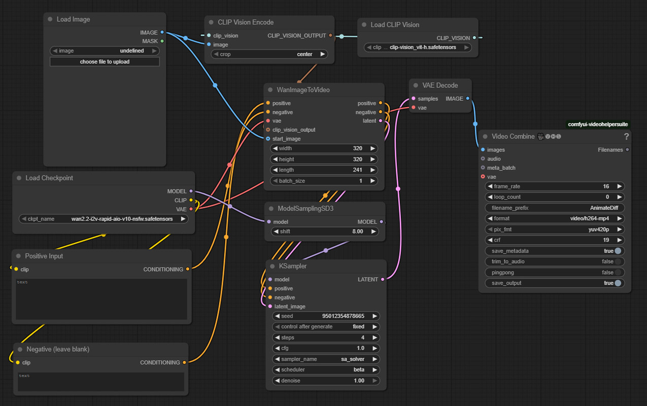647x406 pixels.
Task: Click the IMAGE output socket on Load Image
Action: point(162,32)
